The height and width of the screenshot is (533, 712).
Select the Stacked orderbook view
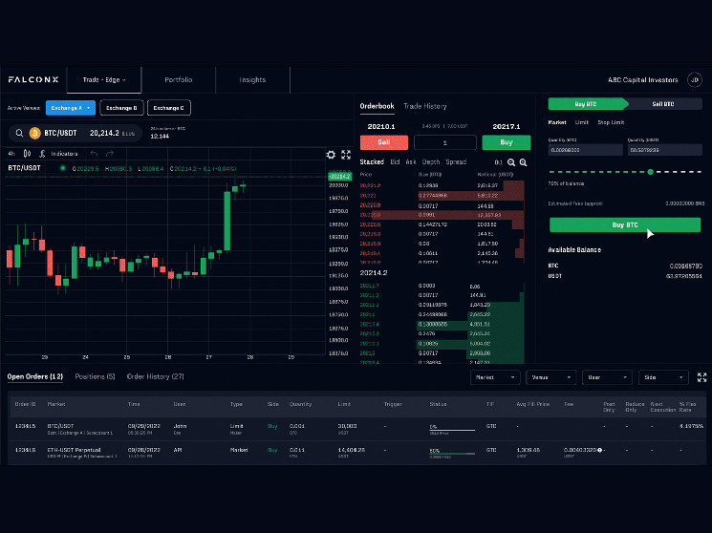(372, 161)
